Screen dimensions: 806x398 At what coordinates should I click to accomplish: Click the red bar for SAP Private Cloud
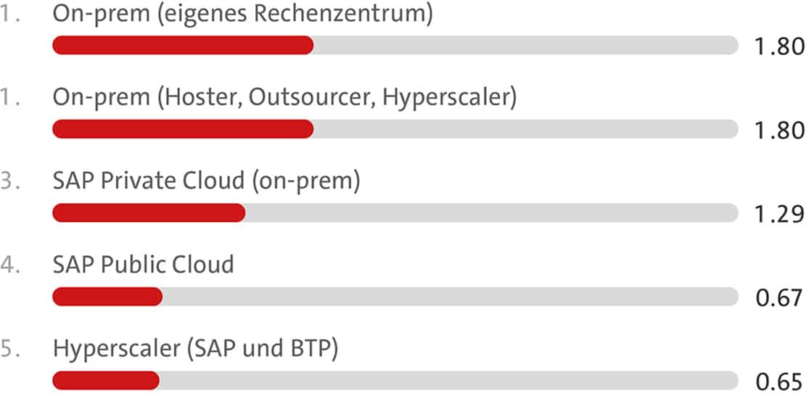click(x=149, y=213)
